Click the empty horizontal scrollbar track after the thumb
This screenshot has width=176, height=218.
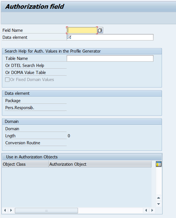tap(110, 210)
